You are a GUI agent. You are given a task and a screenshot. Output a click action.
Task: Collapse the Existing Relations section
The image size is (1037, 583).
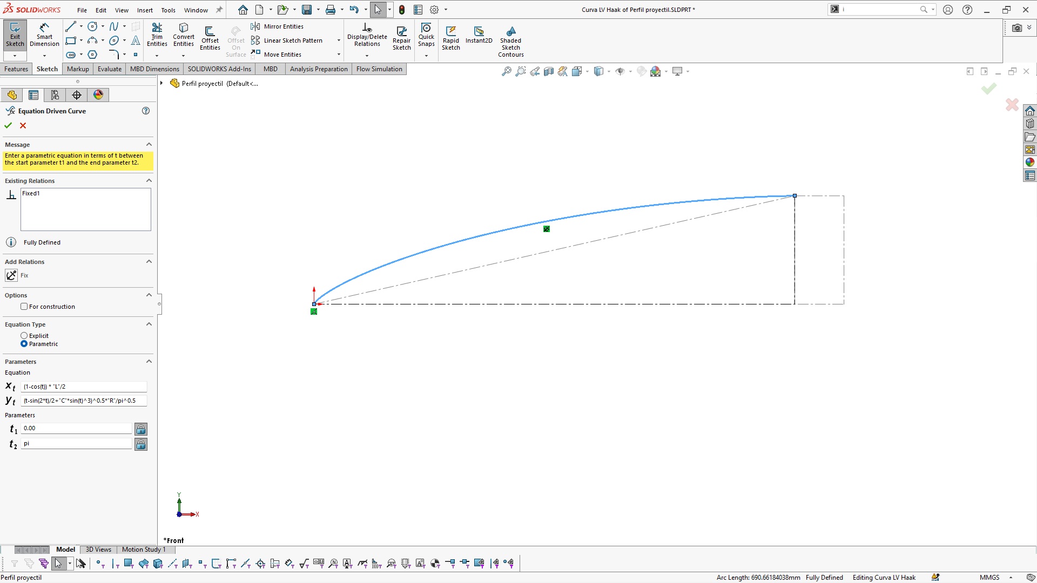tap(149, 181)
